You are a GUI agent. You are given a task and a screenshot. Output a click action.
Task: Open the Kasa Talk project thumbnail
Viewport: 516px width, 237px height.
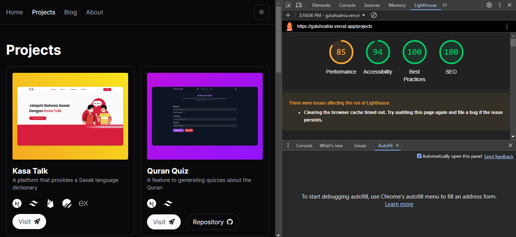[70, 116]
